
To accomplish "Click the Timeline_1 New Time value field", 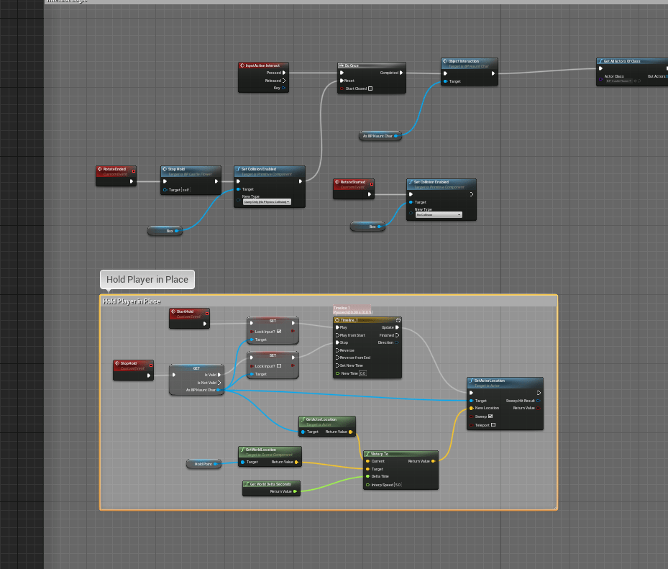I will 362,373.
